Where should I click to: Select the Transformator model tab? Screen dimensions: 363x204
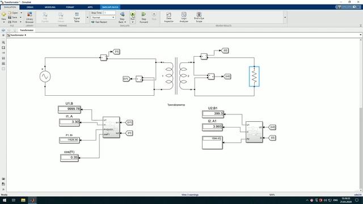click(27, 30)
